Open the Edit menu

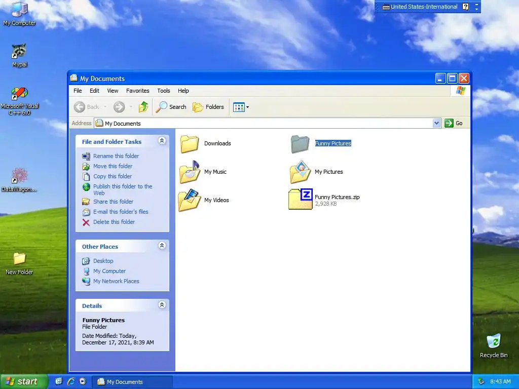94,91
